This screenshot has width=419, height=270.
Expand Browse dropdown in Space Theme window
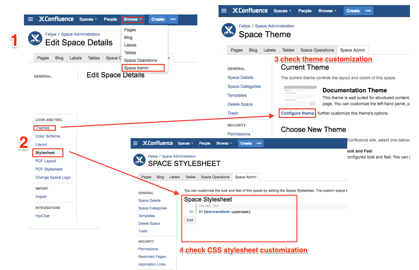[327, 11]
